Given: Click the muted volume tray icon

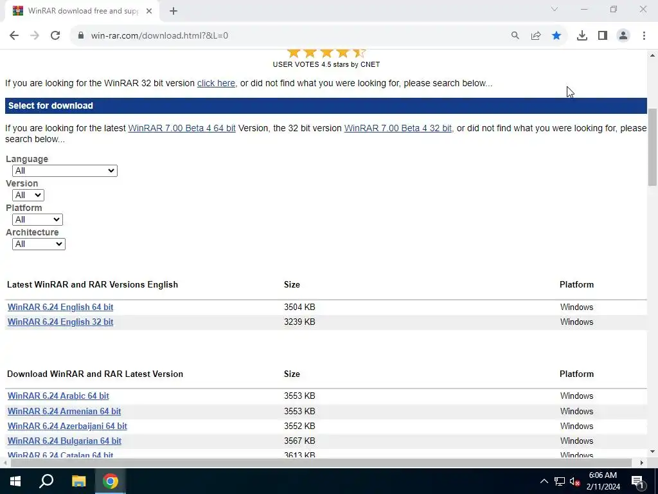Looking at the screenshot, I should 575,481.
